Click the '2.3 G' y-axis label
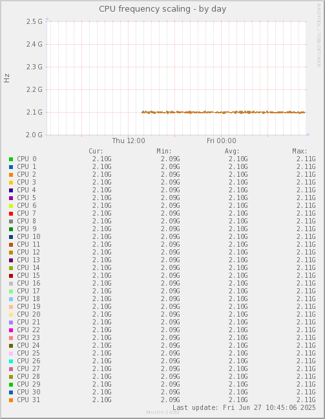 point(34,67)
